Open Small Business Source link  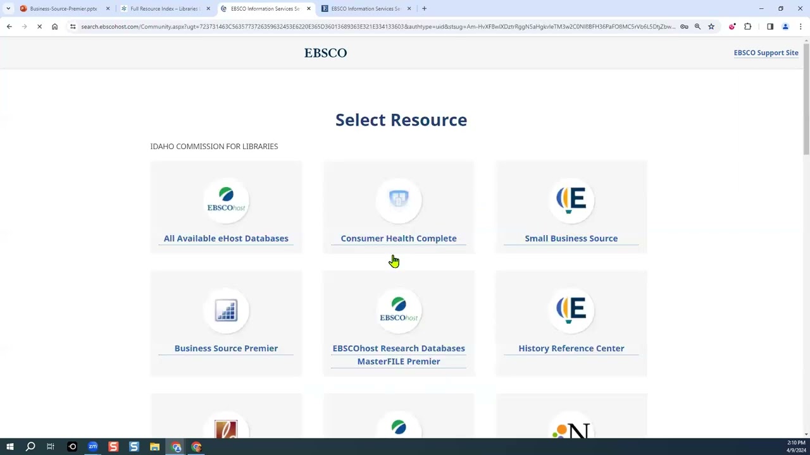[571, 238]
